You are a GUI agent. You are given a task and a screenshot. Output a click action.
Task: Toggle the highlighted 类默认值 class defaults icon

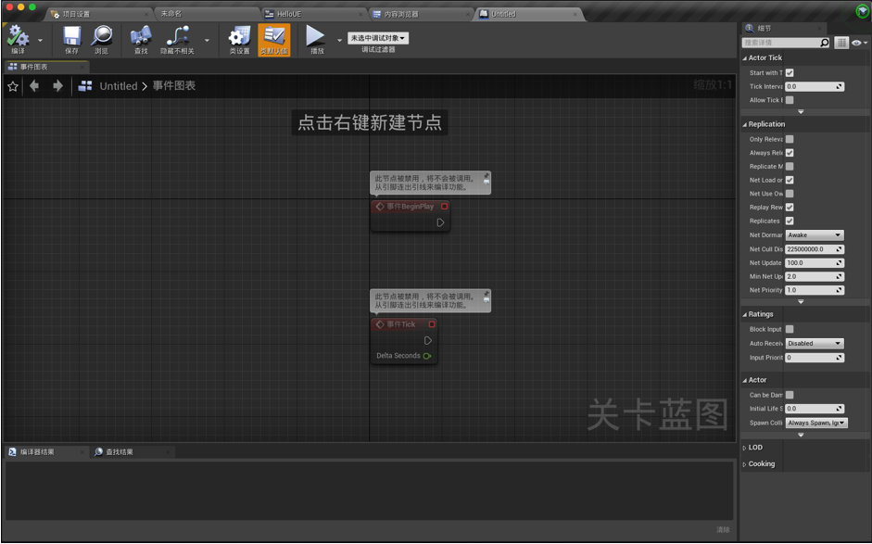(274, 40)
